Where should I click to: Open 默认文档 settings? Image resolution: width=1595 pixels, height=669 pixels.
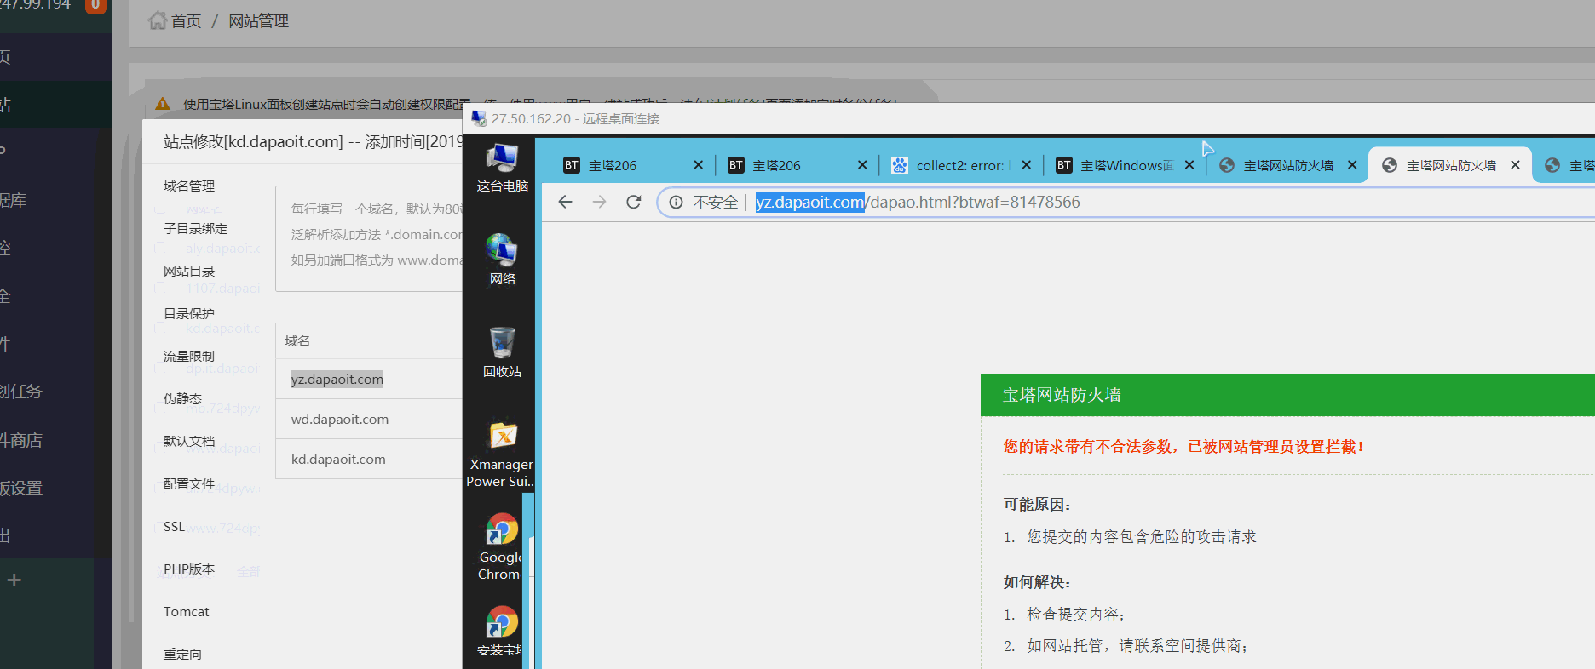189,441
